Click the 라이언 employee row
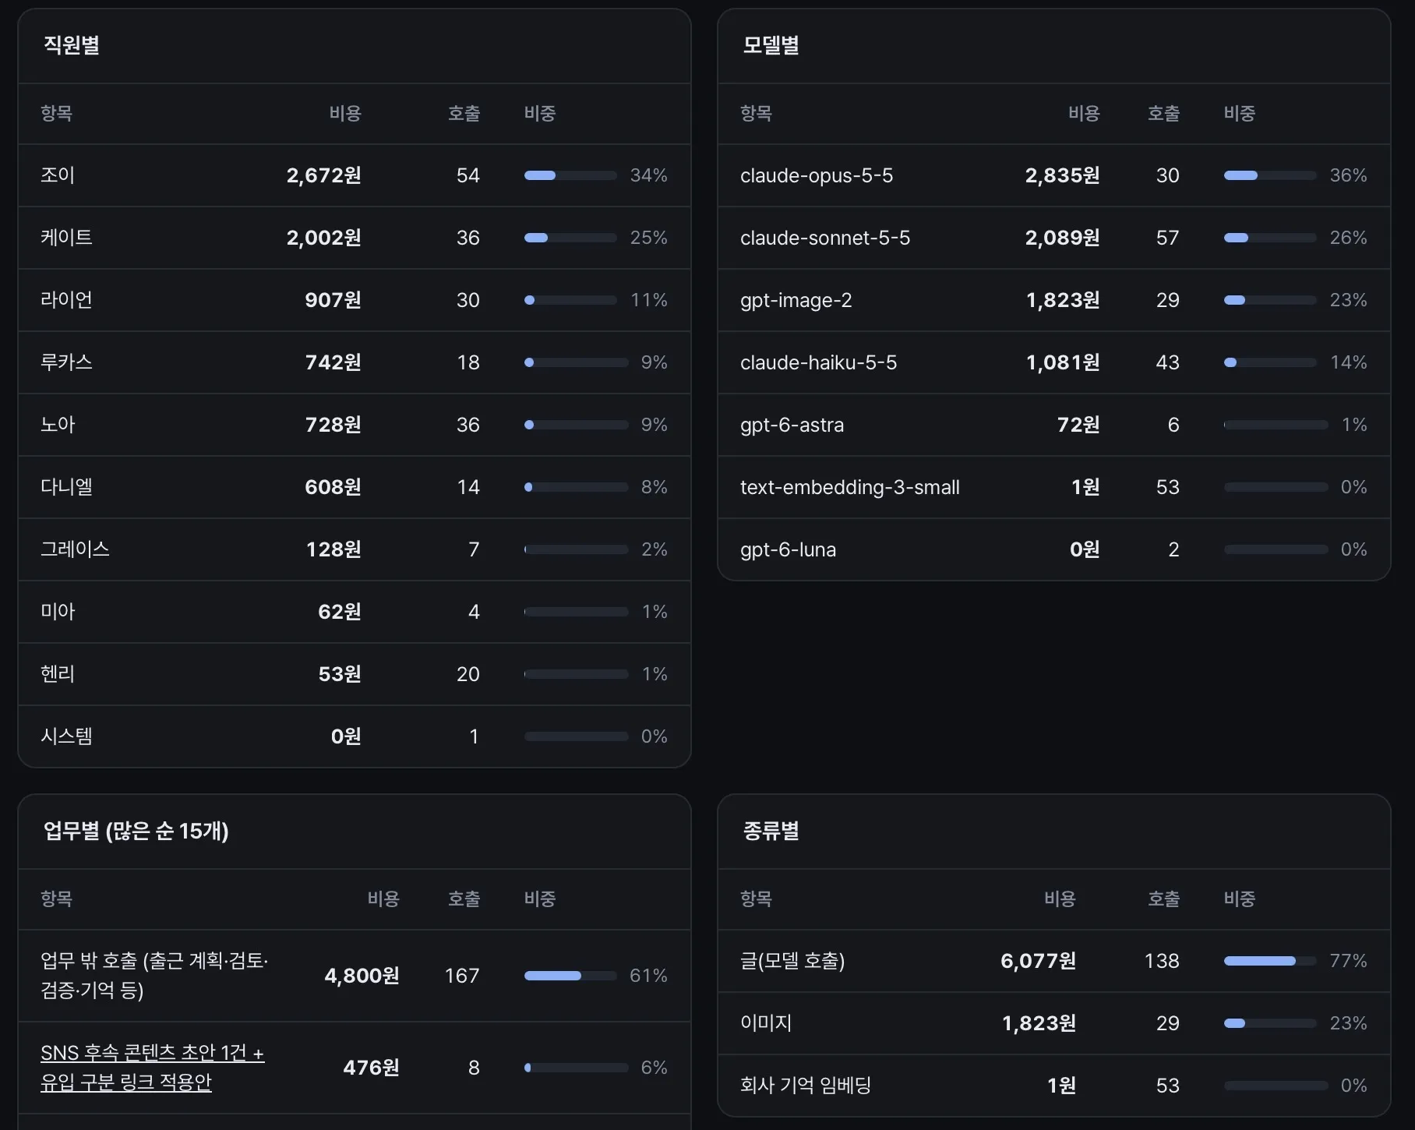The width and height of the screenshot is (1415, 1130). coord(355,300)
